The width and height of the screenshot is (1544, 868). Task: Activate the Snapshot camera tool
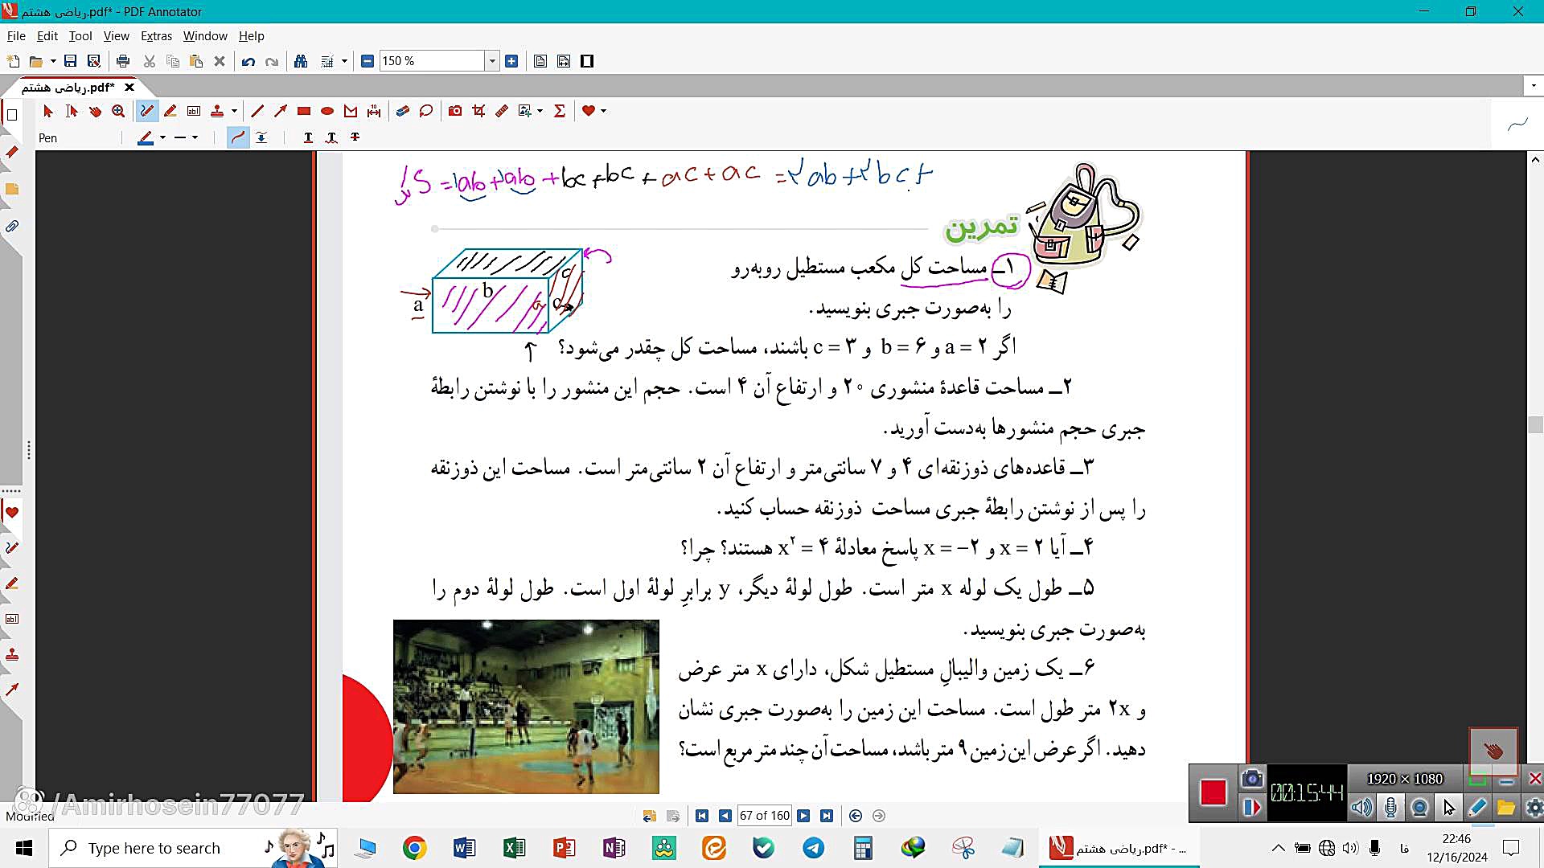[x=455, y=111]
